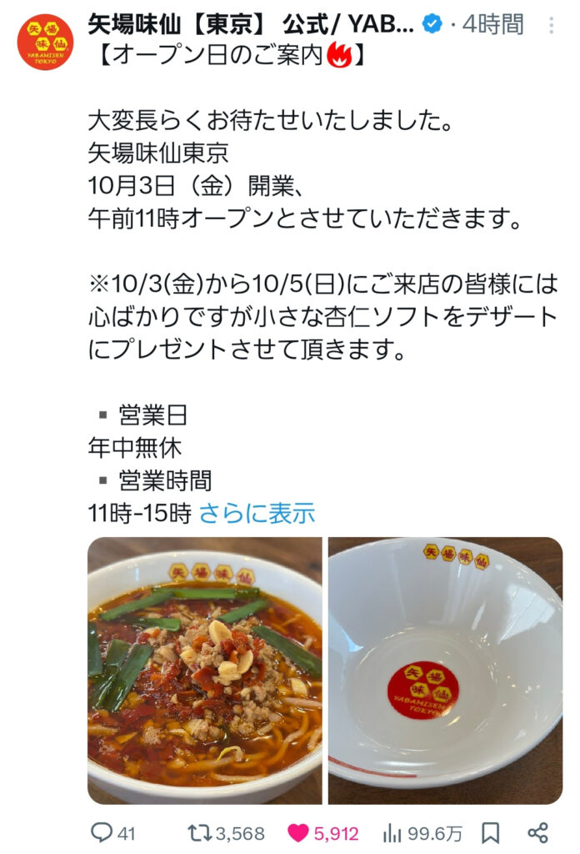Viewport: 580px width, 854px height.
Task: Click the 4時間 timestamp
Action: click(x=493, y=24)
